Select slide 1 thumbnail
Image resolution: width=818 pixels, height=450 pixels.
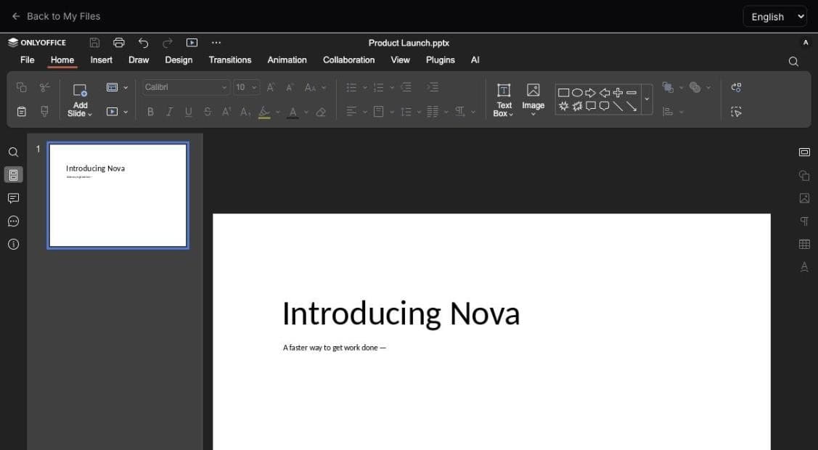tap(118, 195)
